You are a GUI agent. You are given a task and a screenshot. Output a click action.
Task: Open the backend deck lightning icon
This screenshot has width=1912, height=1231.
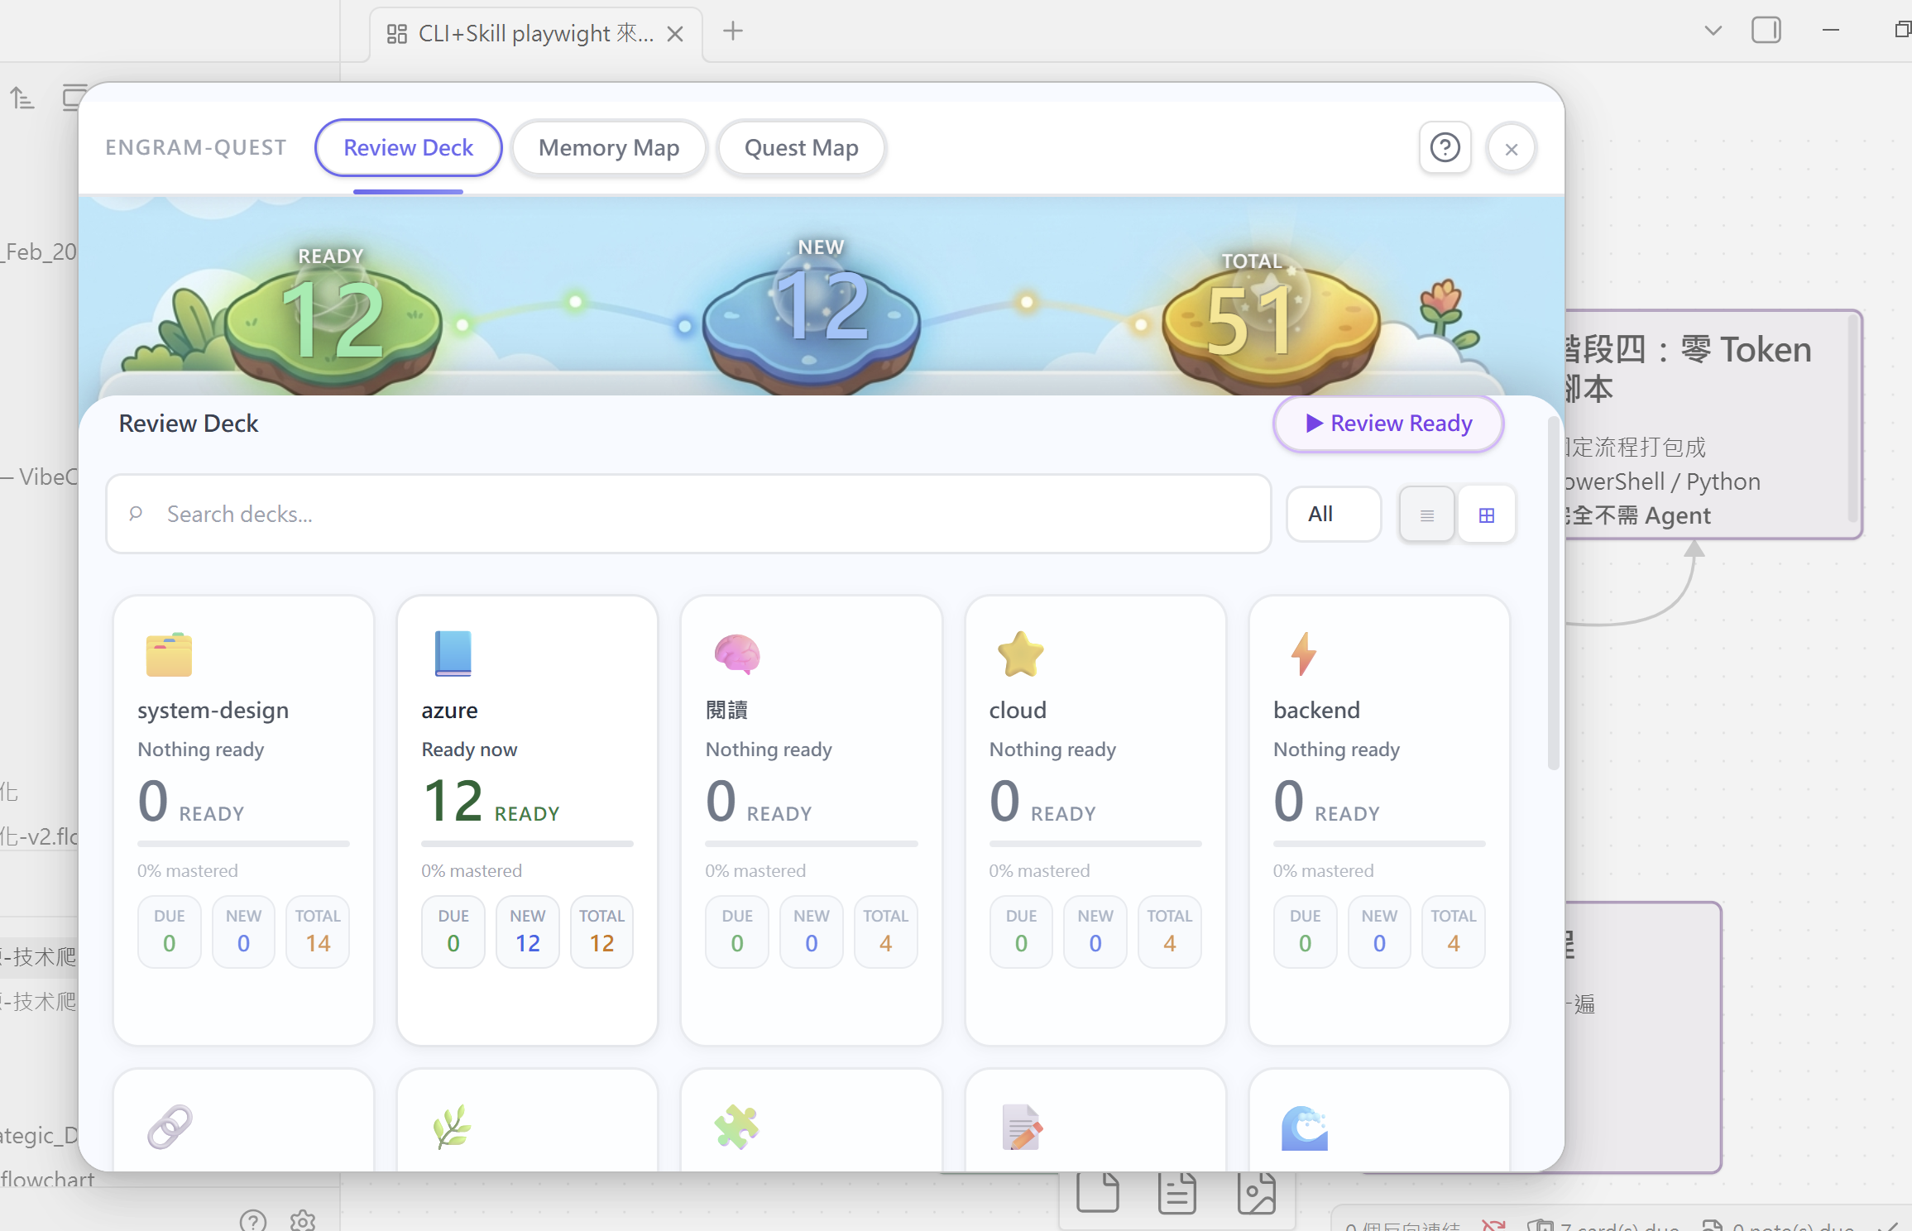(1304, 654)
